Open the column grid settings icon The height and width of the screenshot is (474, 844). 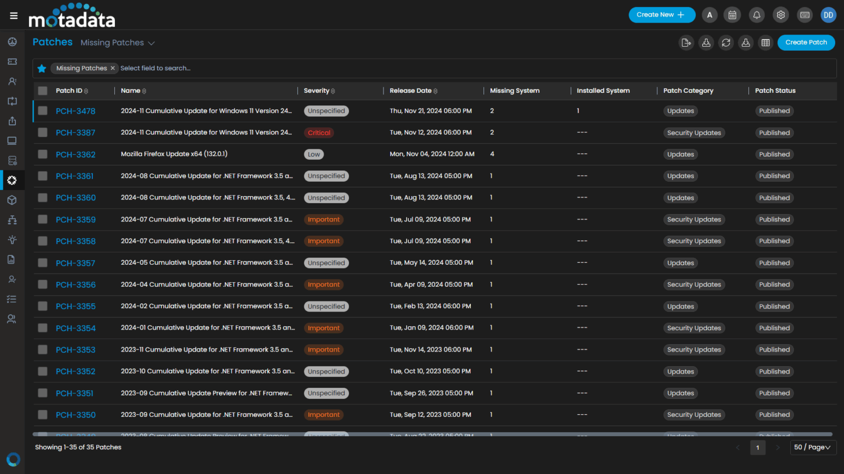click(765, 42)
